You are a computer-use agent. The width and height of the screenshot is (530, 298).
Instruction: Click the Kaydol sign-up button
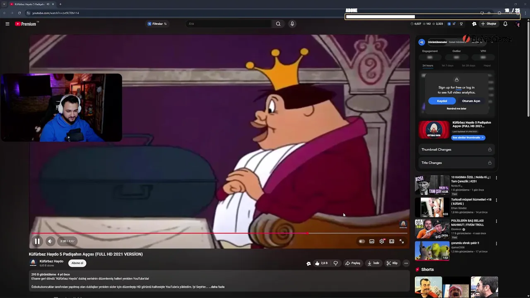[x=442, y=101]
